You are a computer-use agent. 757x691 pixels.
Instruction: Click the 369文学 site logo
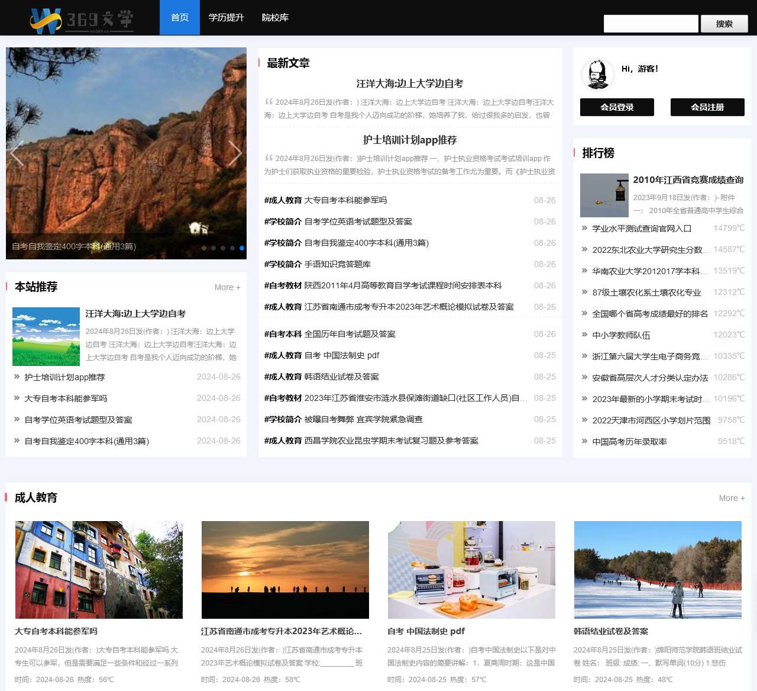[82, 19]
